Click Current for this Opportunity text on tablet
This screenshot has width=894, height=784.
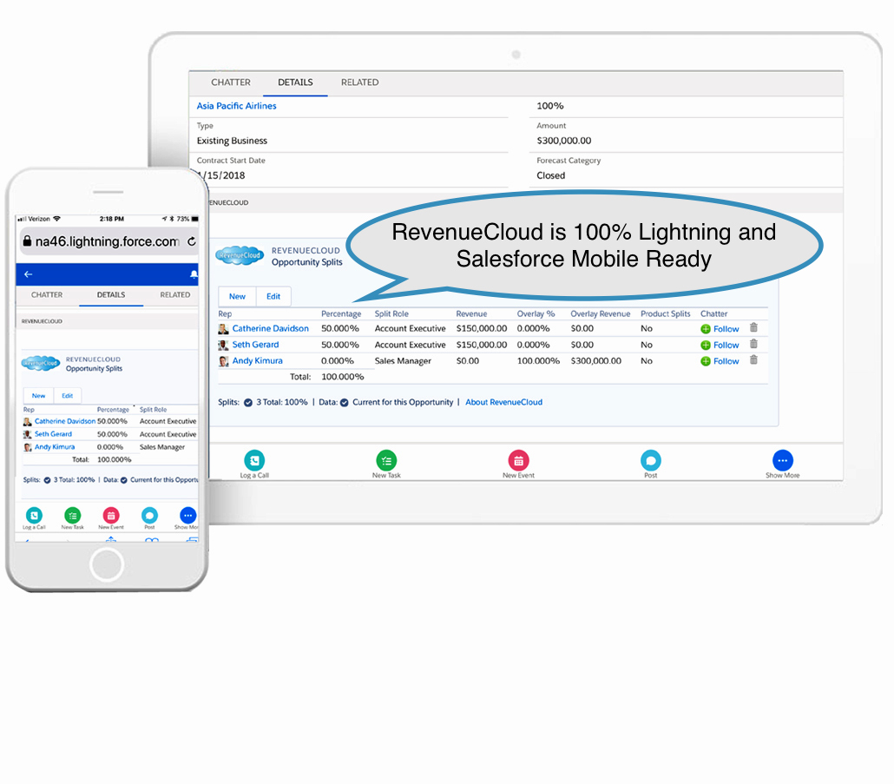tap(403, 402)
